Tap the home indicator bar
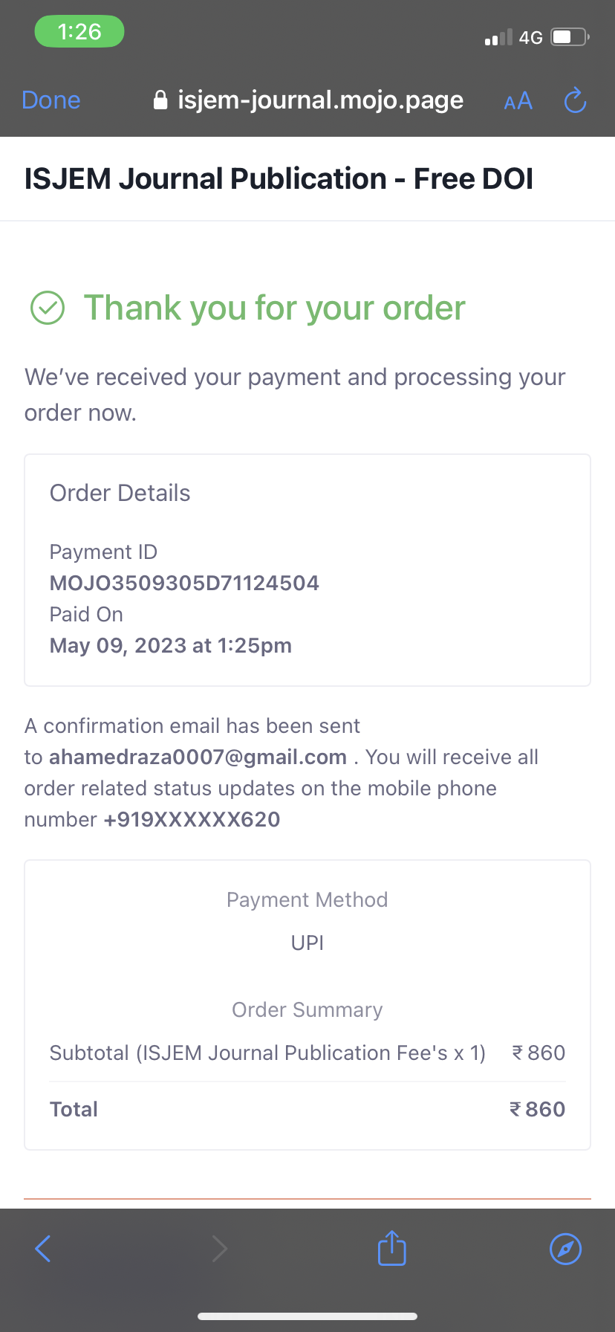This screenshot has width=615, height=1332. (x=307, y=1316)
